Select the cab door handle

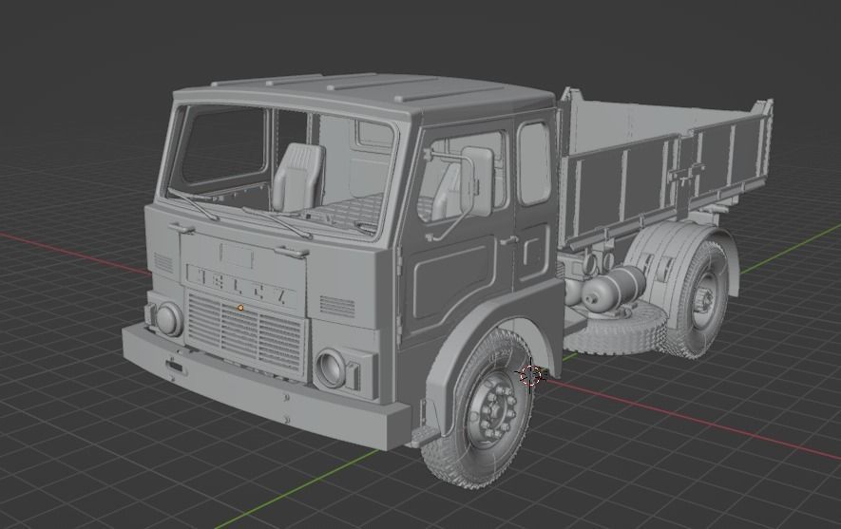[x=508, y=241]
